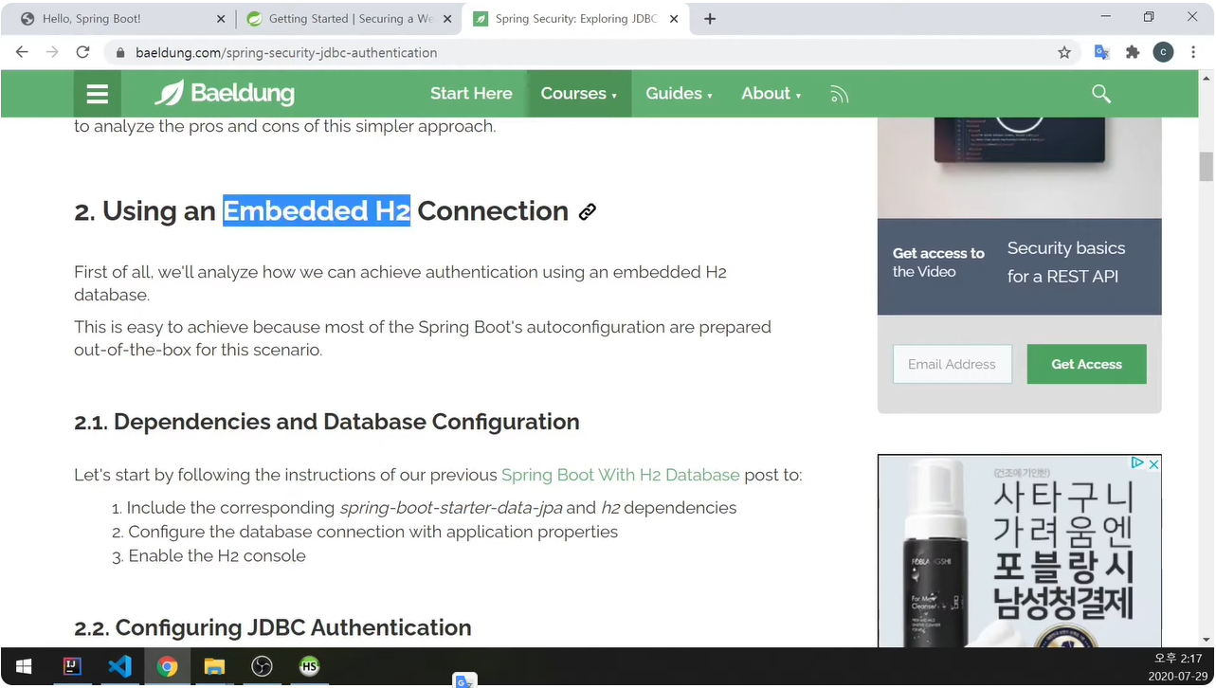Click the Configuring JDBC Authentication heading
The image size is (1216, 688).
point(273,627)
